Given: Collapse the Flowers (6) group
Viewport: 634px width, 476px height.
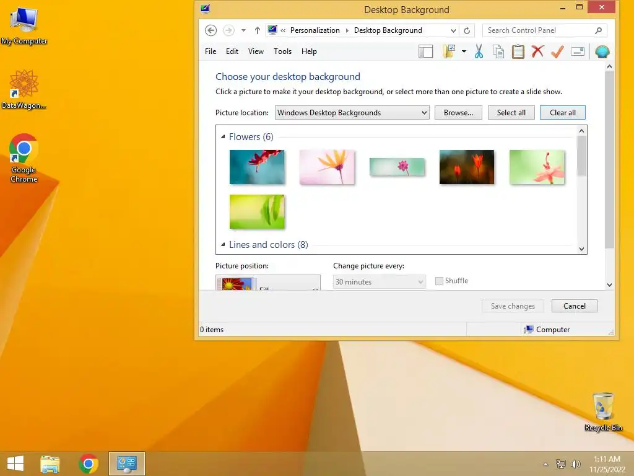Looking at the screenshot, I should tap(223, 137).
